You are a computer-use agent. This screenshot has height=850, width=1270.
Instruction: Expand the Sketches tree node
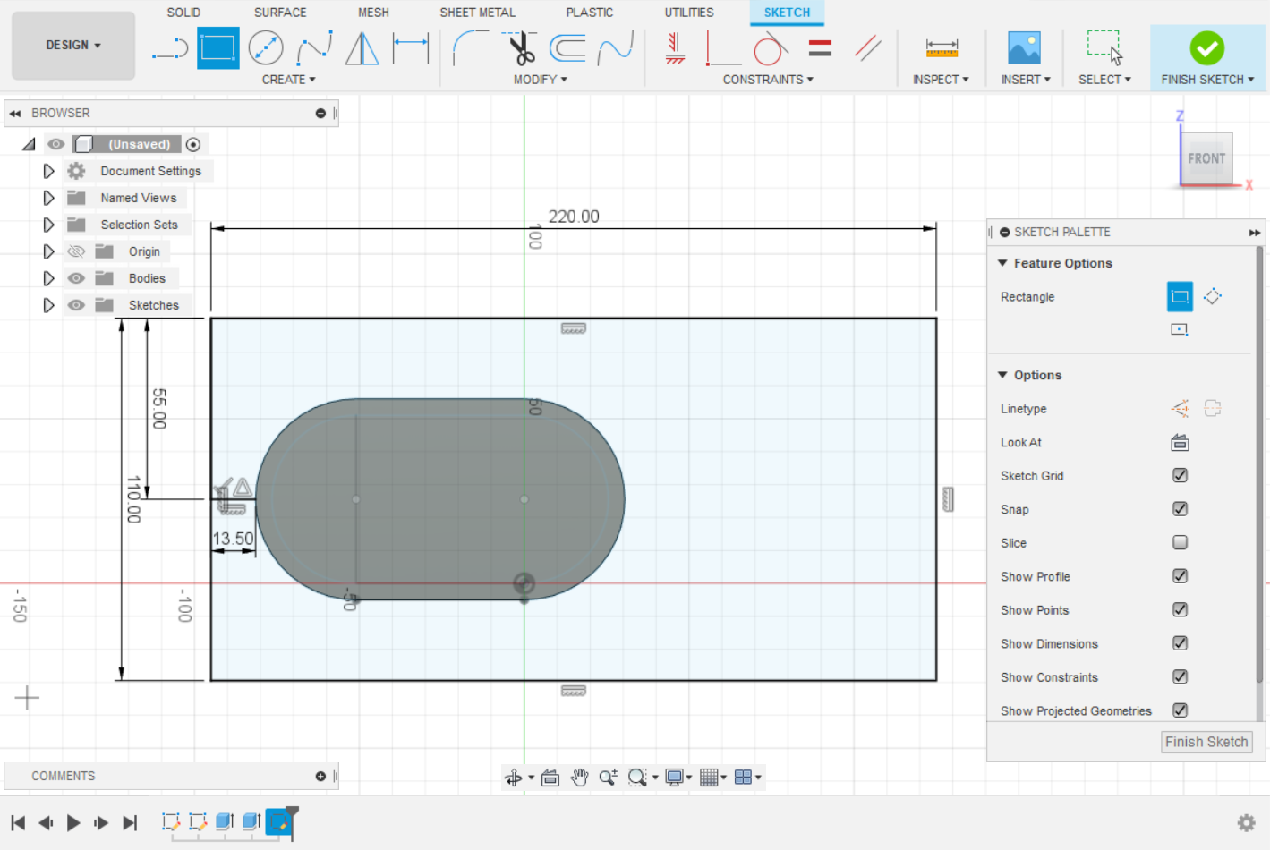[49, 305]
